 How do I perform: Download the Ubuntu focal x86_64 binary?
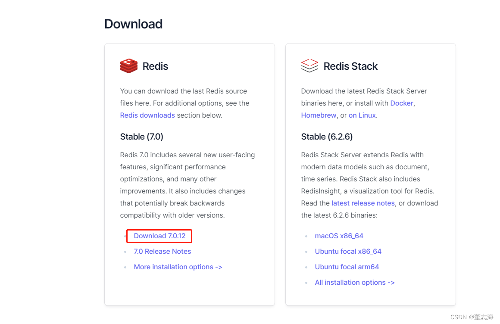(x=348, y=251)
